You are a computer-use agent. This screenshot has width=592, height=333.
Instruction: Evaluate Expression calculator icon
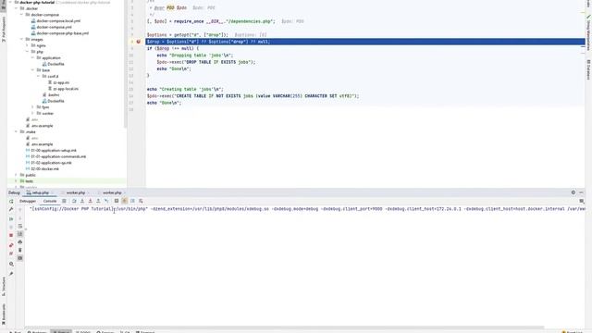(x=117, y=202)
